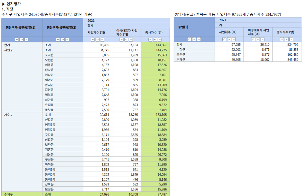Click 서농동 employee count 26,972

(161, 154)
